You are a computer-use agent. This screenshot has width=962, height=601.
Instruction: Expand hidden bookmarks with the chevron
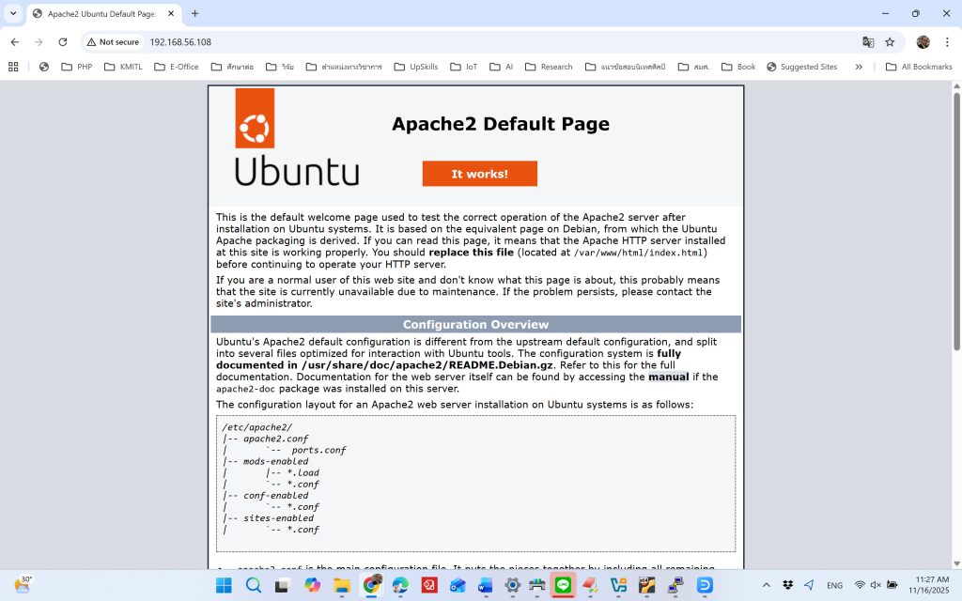tap(859, 67)
